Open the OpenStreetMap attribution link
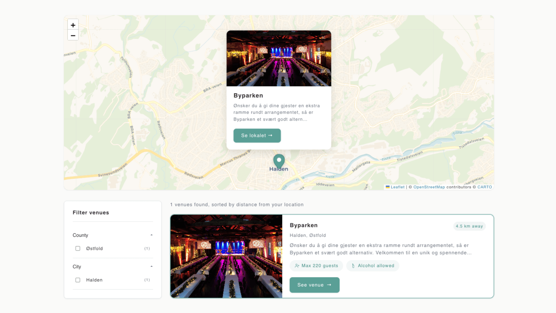This screenshot has width=556, height=313. [x=429, y=187]
